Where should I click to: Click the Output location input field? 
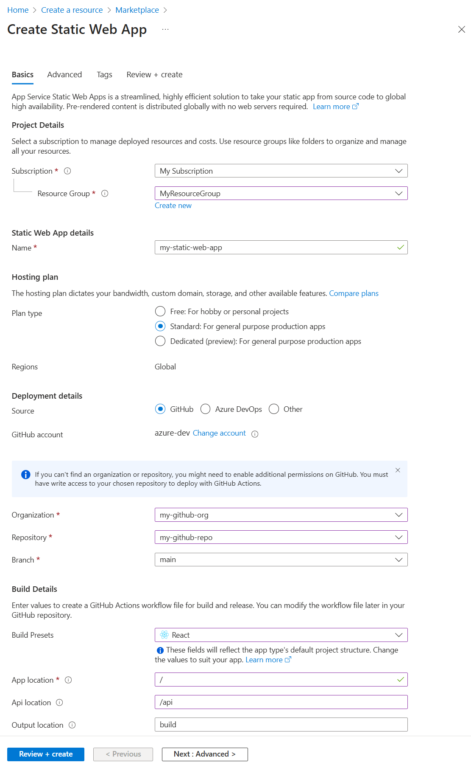281,725
